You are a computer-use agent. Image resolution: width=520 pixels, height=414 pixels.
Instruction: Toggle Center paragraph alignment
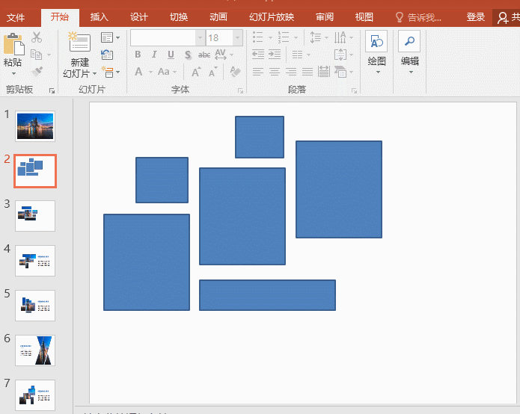(275, 72)
